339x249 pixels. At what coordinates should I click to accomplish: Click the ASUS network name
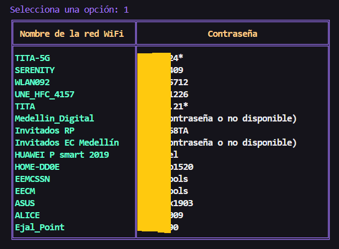pyautogui.click(x=25, y=203)
